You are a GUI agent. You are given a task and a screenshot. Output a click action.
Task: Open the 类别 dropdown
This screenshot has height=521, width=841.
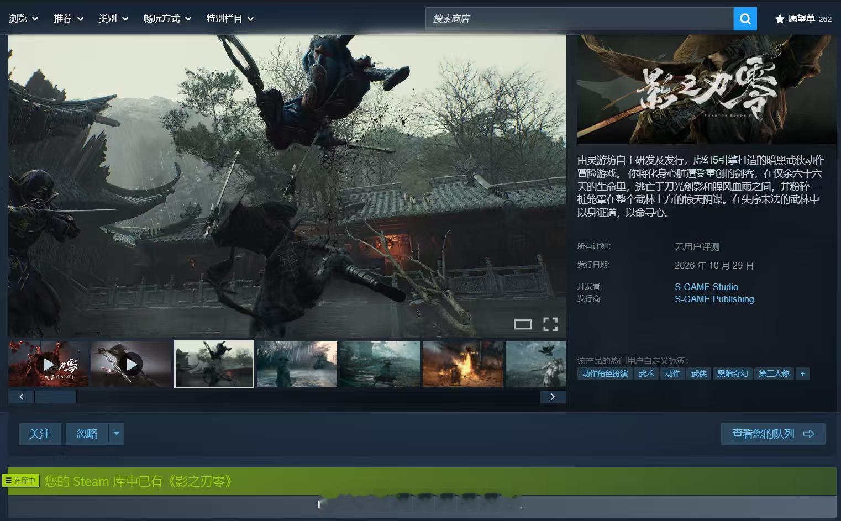tap(113, 19)
